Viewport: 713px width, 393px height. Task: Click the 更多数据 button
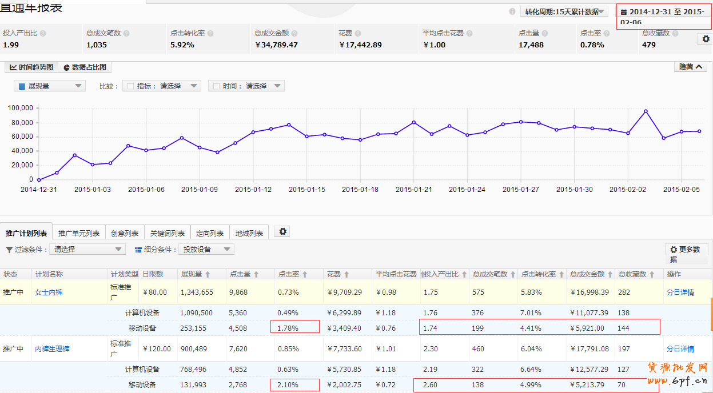[687, 254]
